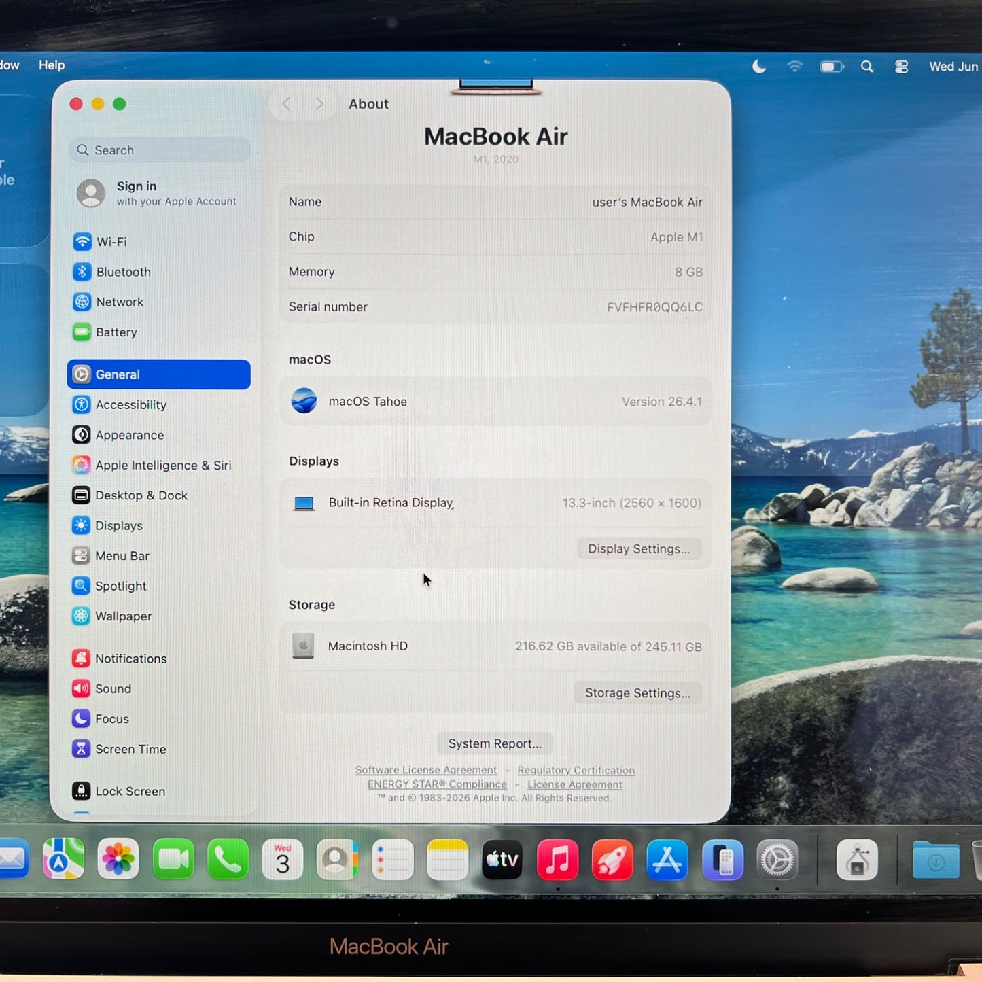This screenshot has width=982, height=982.
Task: Go back using the left chevron
Action: pyautogui.click(x=286, y=104)
